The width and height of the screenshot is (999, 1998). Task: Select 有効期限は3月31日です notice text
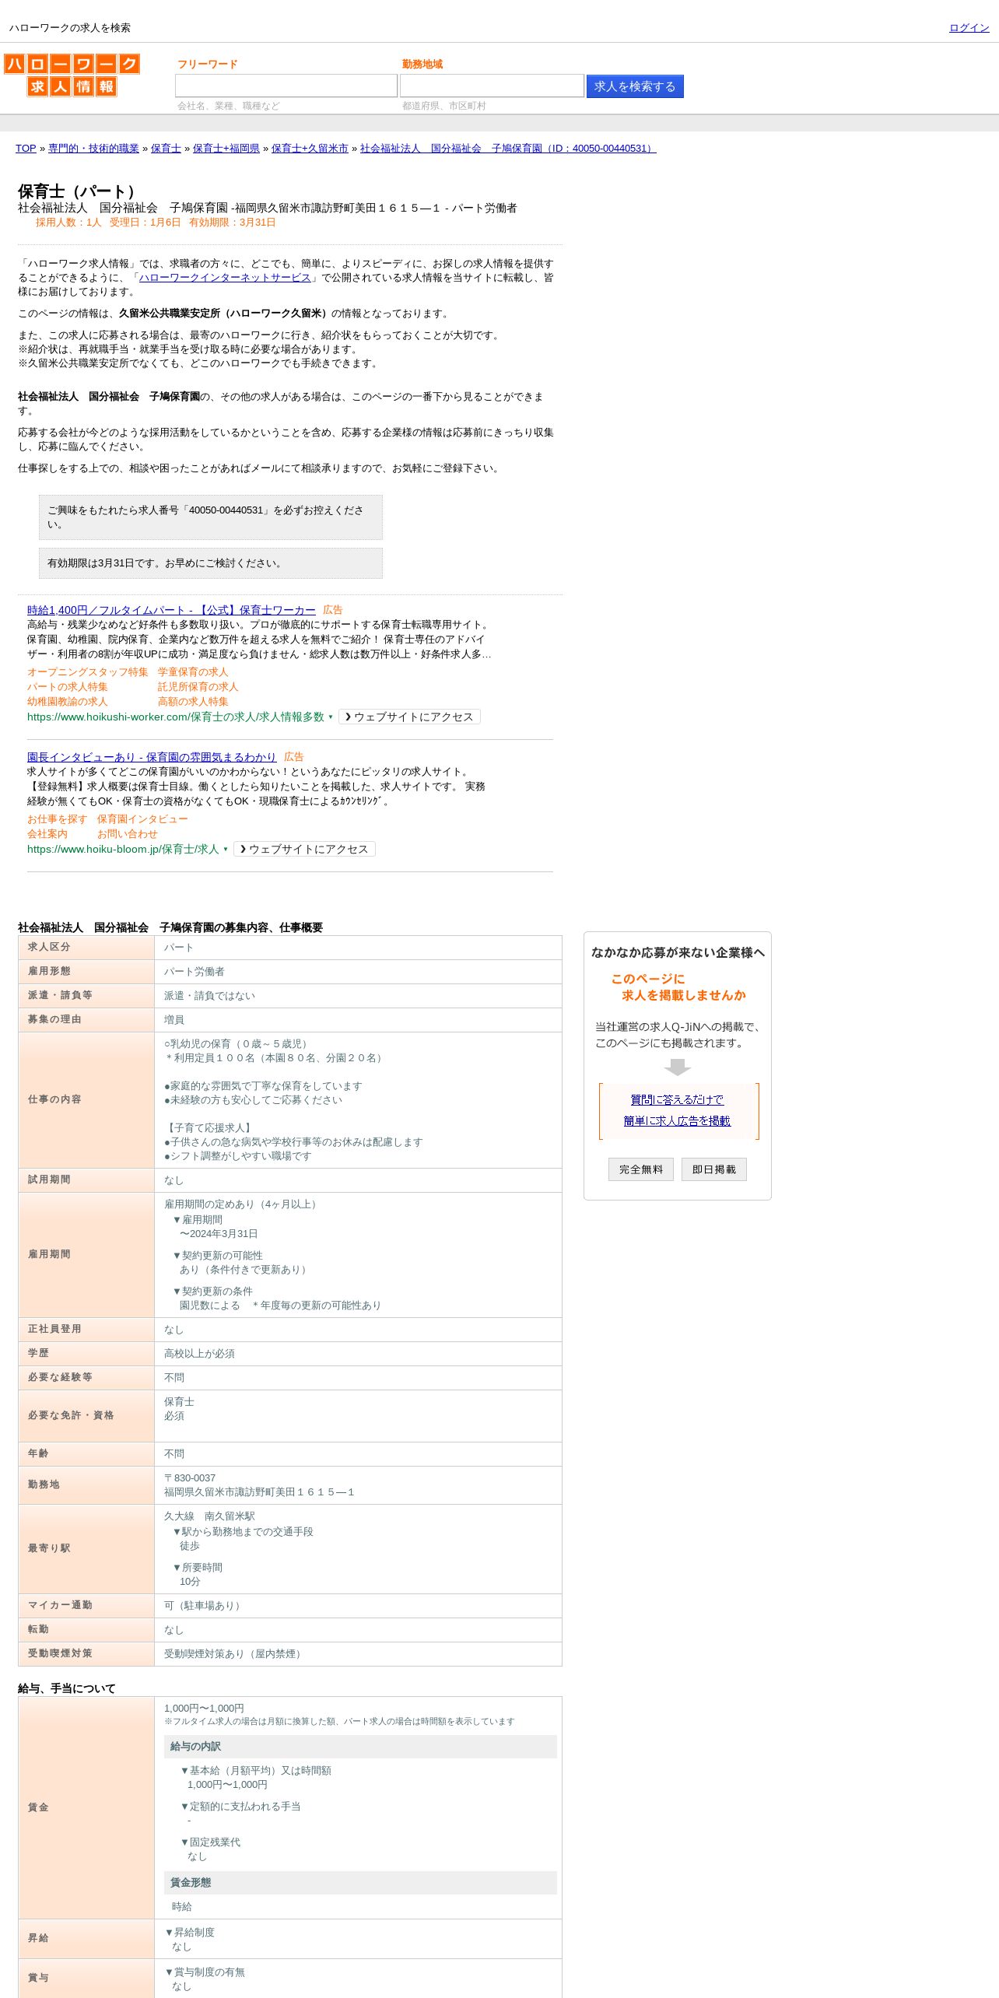tap(166, 563)
